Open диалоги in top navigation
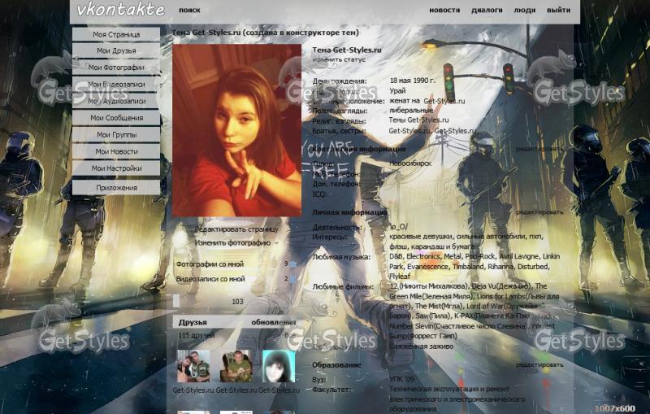Image resolution: width=650 pixels, height=414 pixels. click(x=487, y=10)
